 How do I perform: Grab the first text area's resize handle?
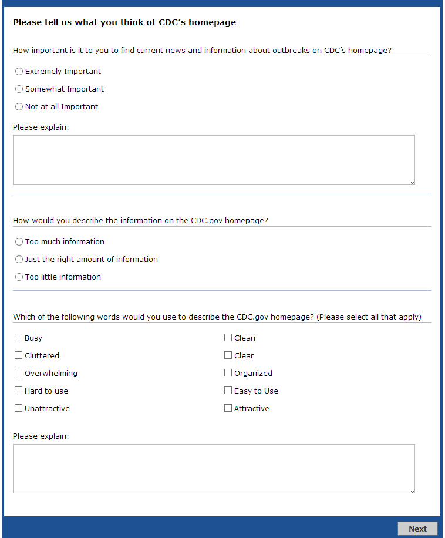click(x=412, y=181)
